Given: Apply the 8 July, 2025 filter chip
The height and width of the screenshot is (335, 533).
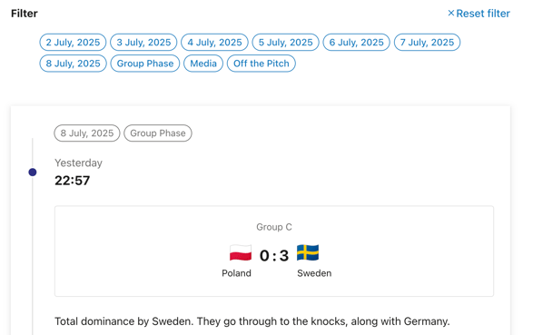Looking at the screenshot, I should [73, 64].
